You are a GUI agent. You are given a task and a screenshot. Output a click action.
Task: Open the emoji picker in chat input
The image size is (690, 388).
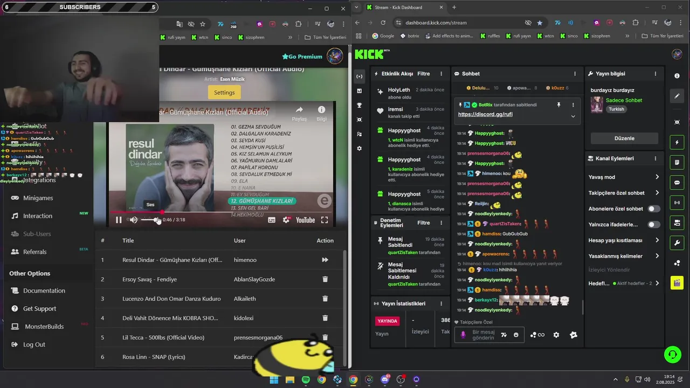(x=516, y=335)
